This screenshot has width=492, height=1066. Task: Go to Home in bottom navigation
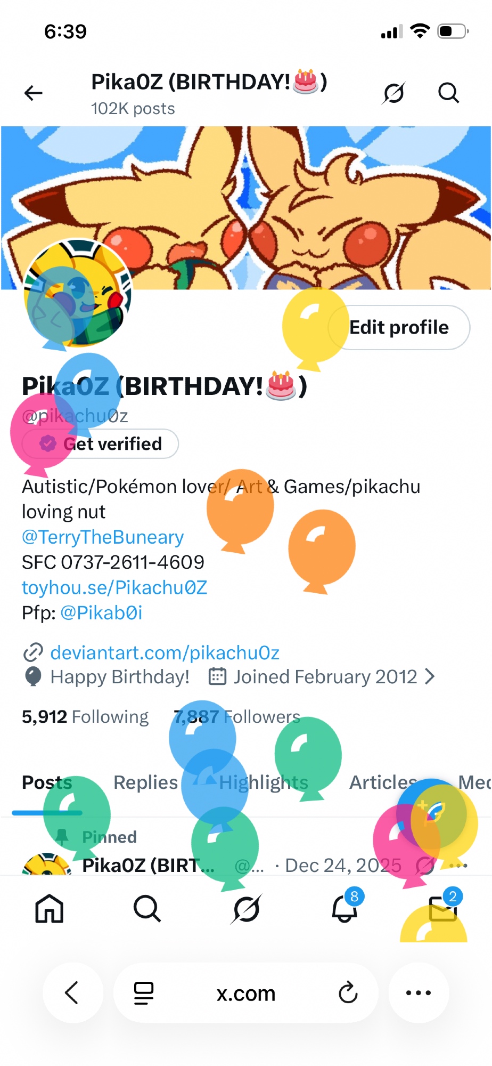49,908
